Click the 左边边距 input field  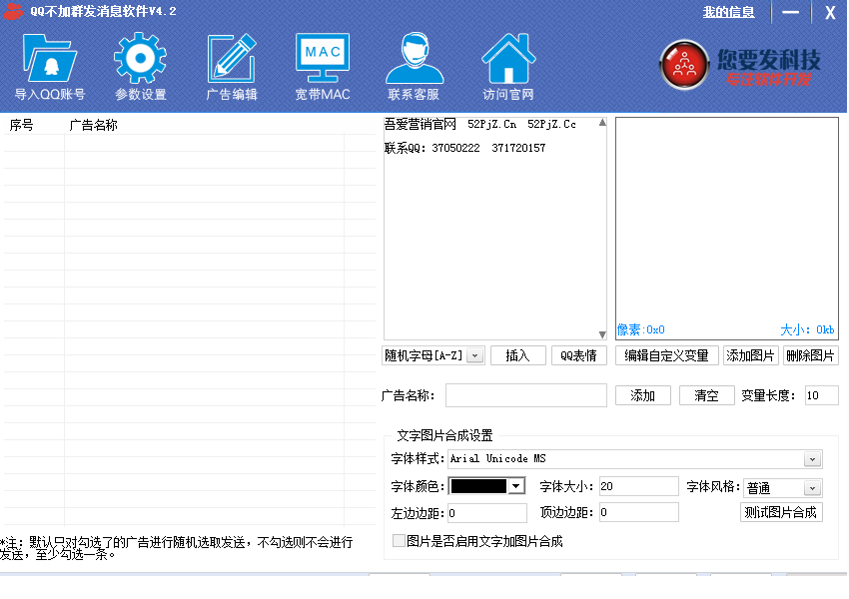486,513
